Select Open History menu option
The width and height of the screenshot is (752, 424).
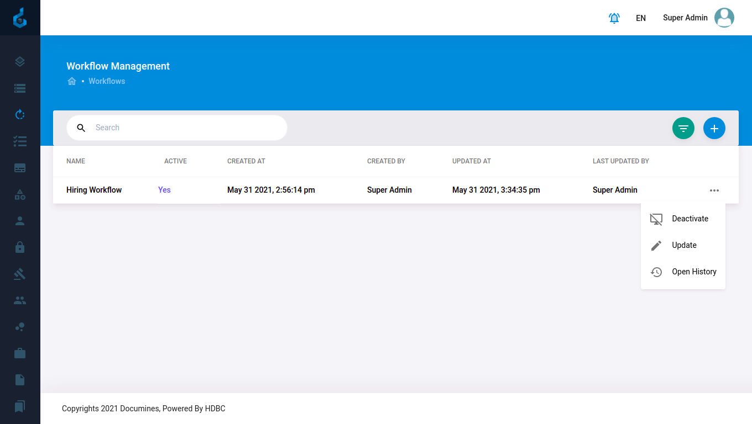tap(693, 272)
